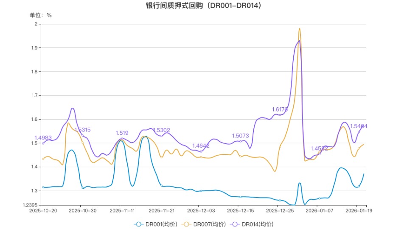The width and height of the screenshot is (407, 229).
Task: Click the 1.6176 data point label
Action: coord(280,109)
